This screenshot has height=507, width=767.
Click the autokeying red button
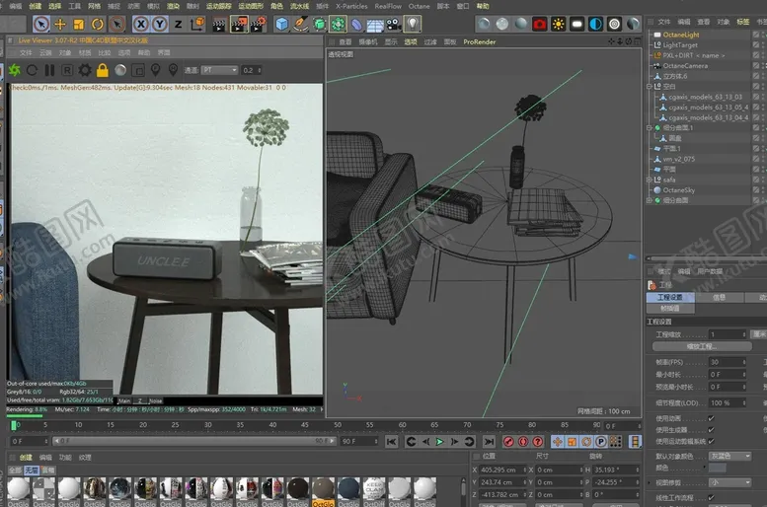pos(523,442)
